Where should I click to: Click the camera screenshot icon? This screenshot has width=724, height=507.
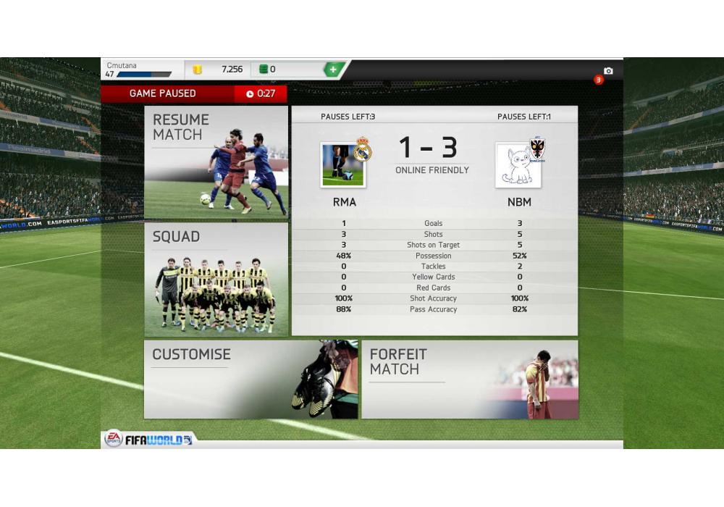608,71
